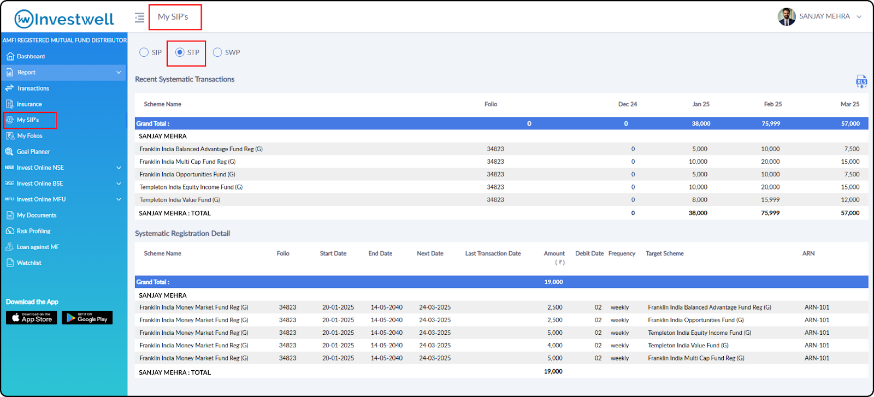This screenshot has width=874, height=397.
Task: Click the Frequency column header
Action: coord(622,253)
